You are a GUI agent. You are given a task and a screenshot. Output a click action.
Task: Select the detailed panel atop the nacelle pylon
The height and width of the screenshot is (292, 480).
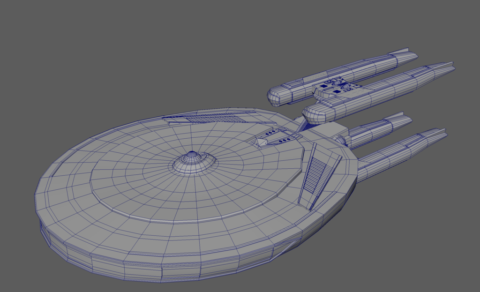(x=337, y=87)
